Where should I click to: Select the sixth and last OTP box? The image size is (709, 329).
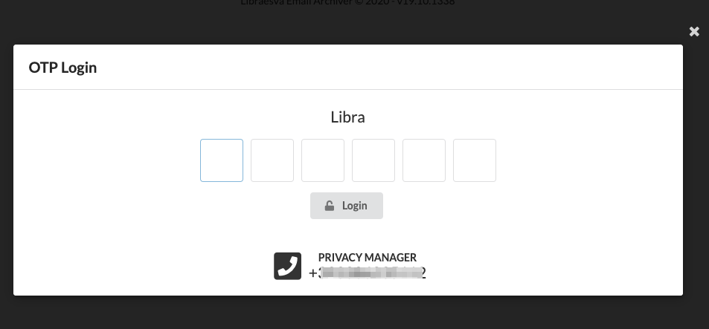click(475, 160)
